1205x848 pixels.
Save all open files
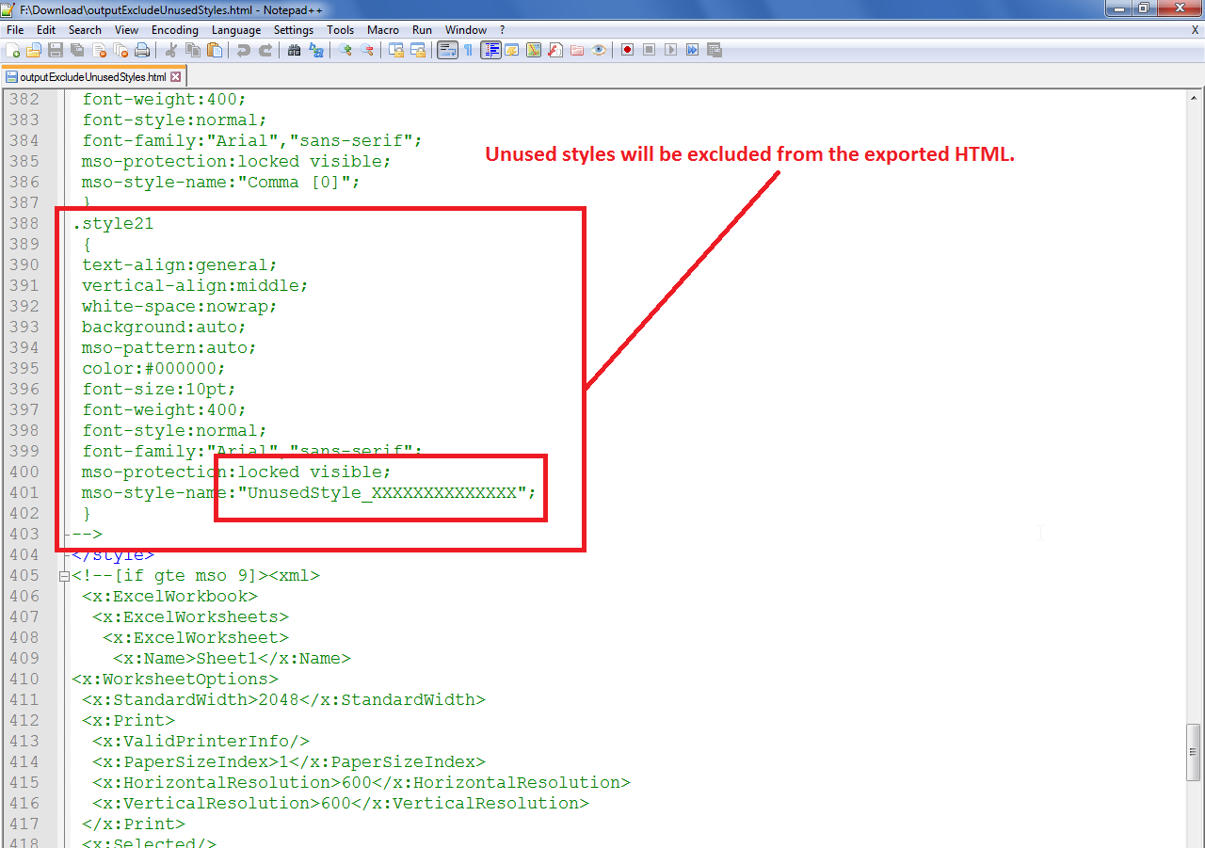point(75,50)
